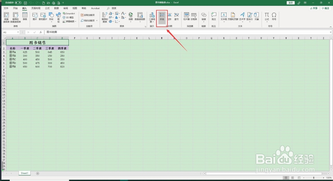Open Recommended PivotTables (推荐的数据透视表)
The width and height of the screenshot is (333, 181).
(x=16, y=17)
